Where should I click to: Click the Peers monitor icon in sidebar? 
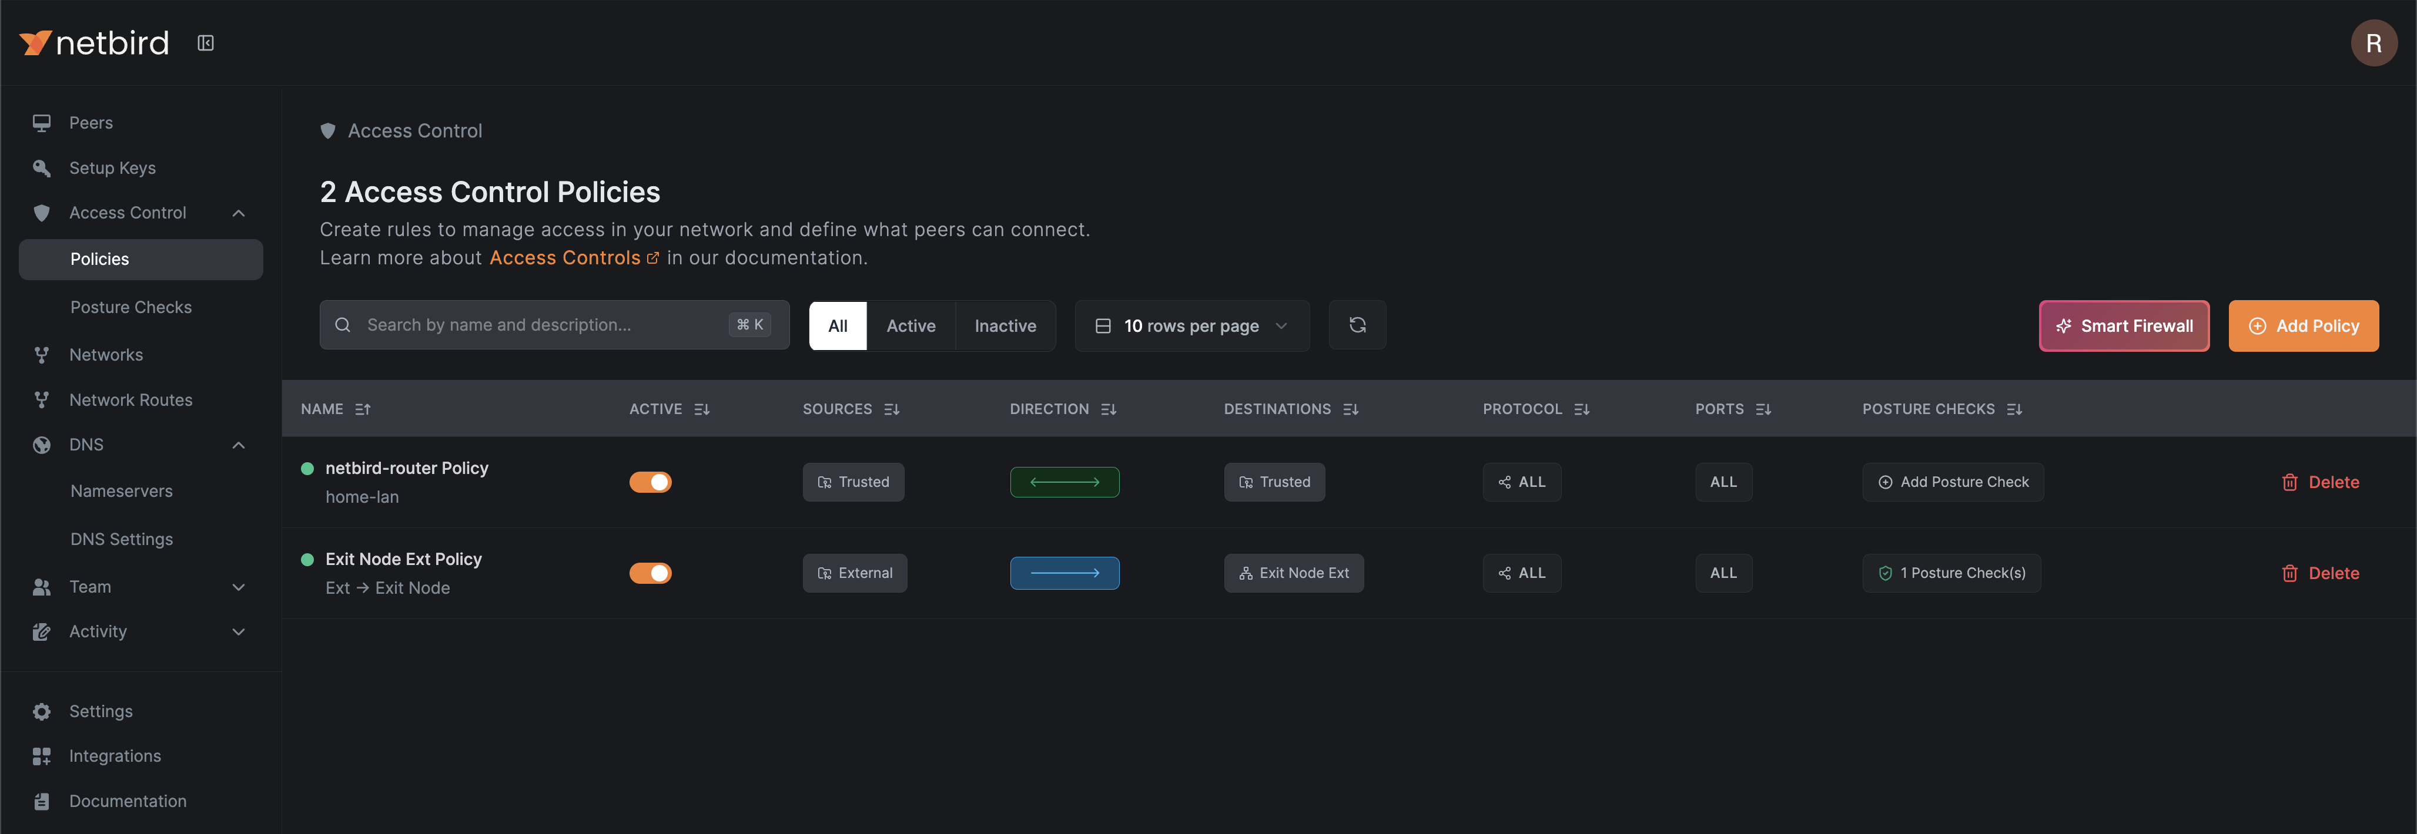click(x=41, y=123)
